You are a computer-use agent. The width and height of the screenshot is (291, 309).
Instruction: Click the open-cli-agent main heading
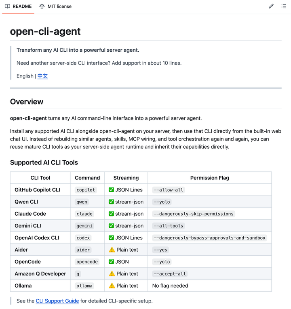click(x=45, y=32)
